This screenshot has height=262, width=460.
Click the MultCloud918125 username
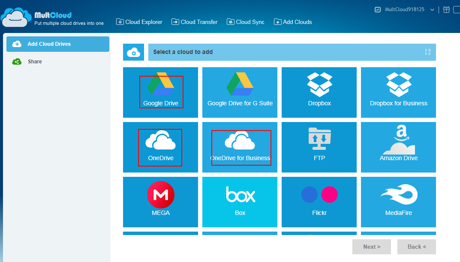pos(405,9)
